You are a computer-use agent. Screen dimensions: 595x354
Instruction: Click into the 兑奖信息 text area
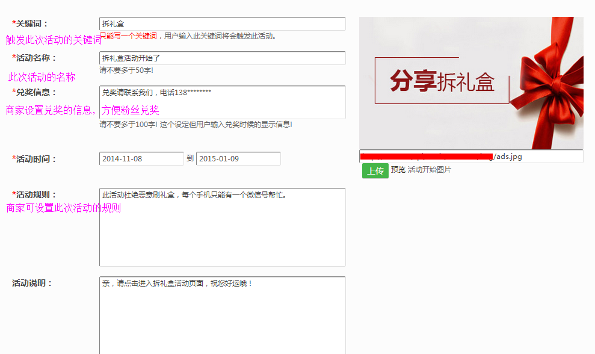pos(222,102)
